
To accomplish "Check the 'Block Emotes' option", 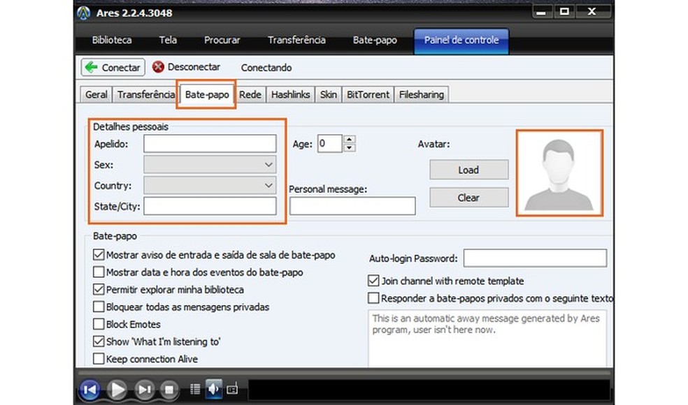I will [99, 324].
